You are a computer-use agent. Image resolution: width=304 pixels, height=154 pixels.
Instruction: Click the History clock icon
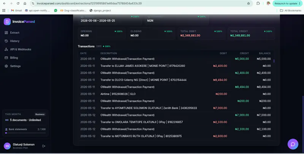pyautogui.click(x=6, y=41)
